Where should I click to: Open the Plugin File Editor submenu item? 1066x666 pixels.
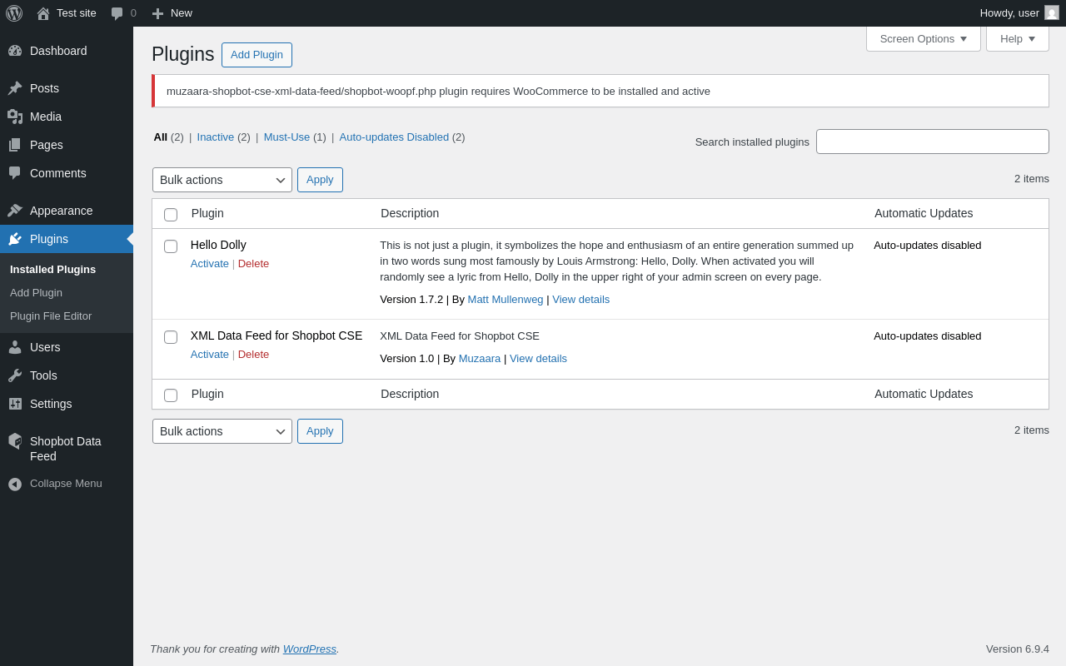pyautogui.click(x=51, y=316)
